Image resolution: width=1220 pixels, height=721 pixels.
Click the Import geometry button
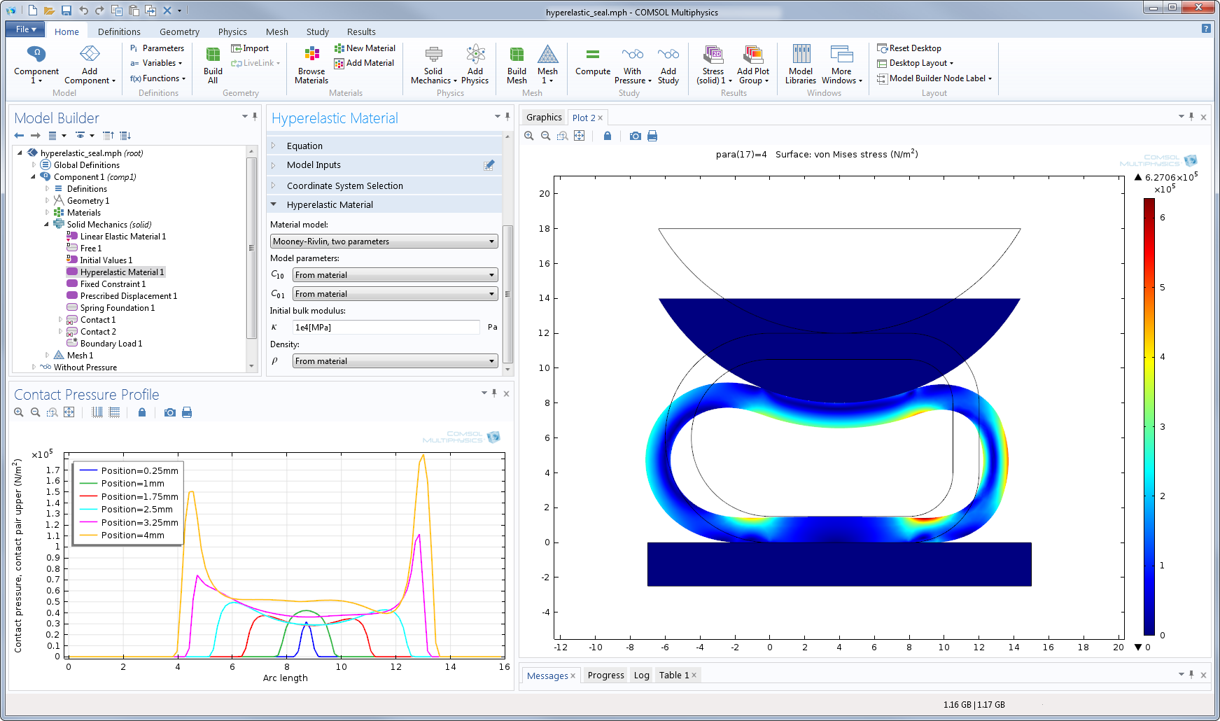click(x=250, y=48)
